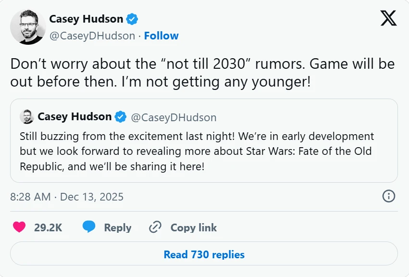409x277 pixels.
Task: Click the verified badge in the quoted tweet
Action: click(121, 117)
